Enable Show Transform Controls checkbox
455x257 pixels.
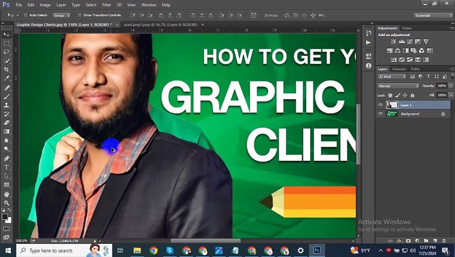coord(79,15)
